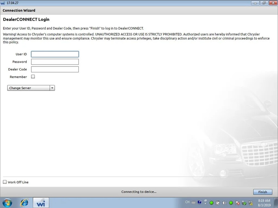The image size is (278, 208).
Task: Enable the Work Off Line checkbox
Action: tap(5, 182)
